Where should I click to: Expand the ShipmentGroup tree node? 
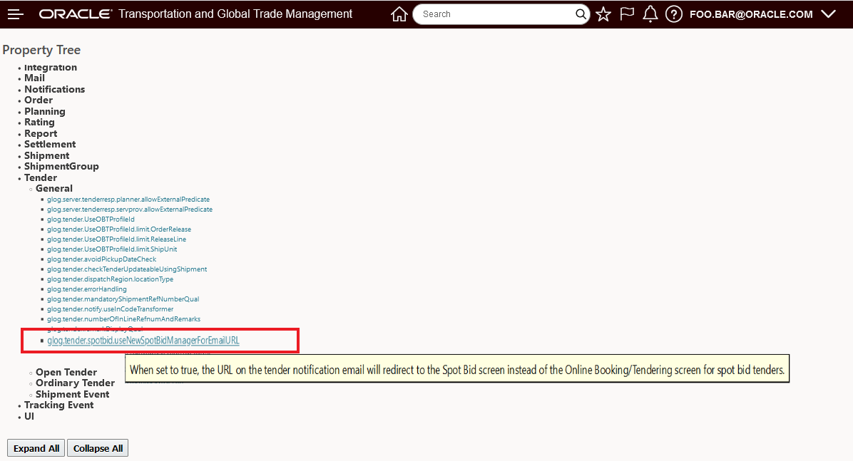(61, 166)
